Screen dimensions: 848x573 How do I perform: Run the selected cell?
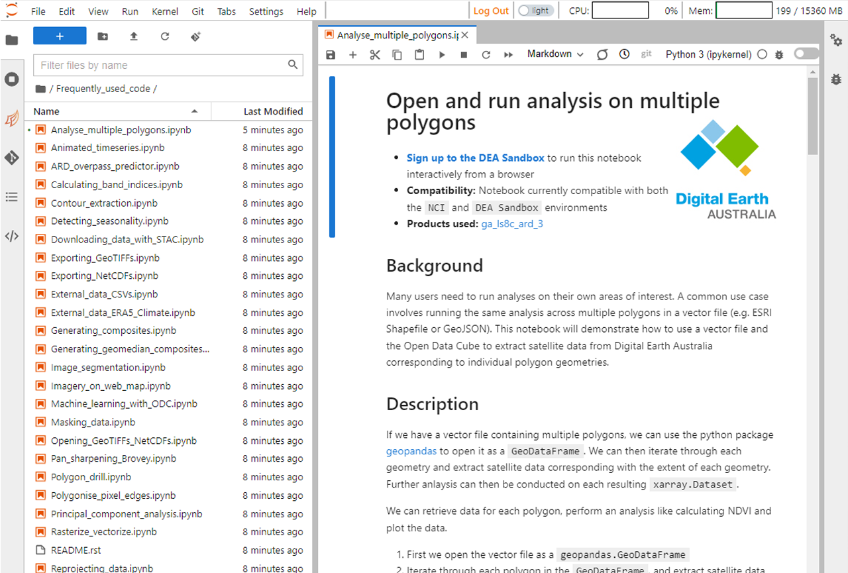point(442,55)
